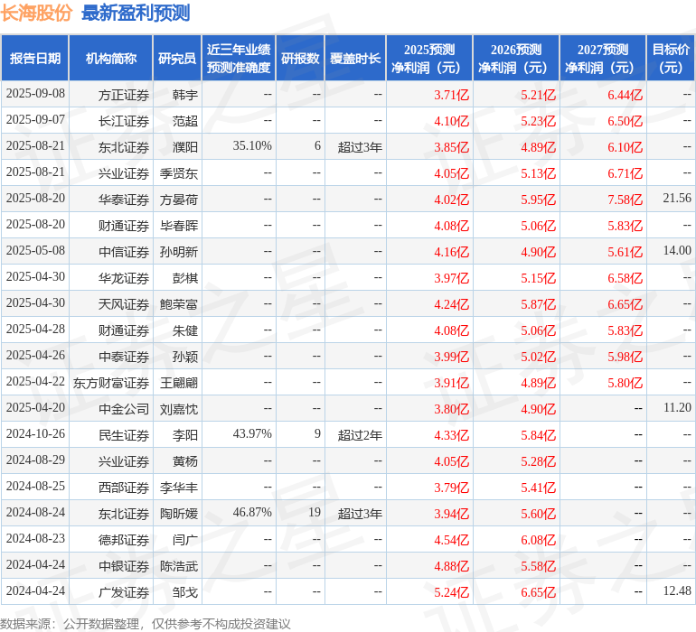This screenshot has height=632, width=696.
Task: Select 民生证券 institution cell
Action: point(124,435)
